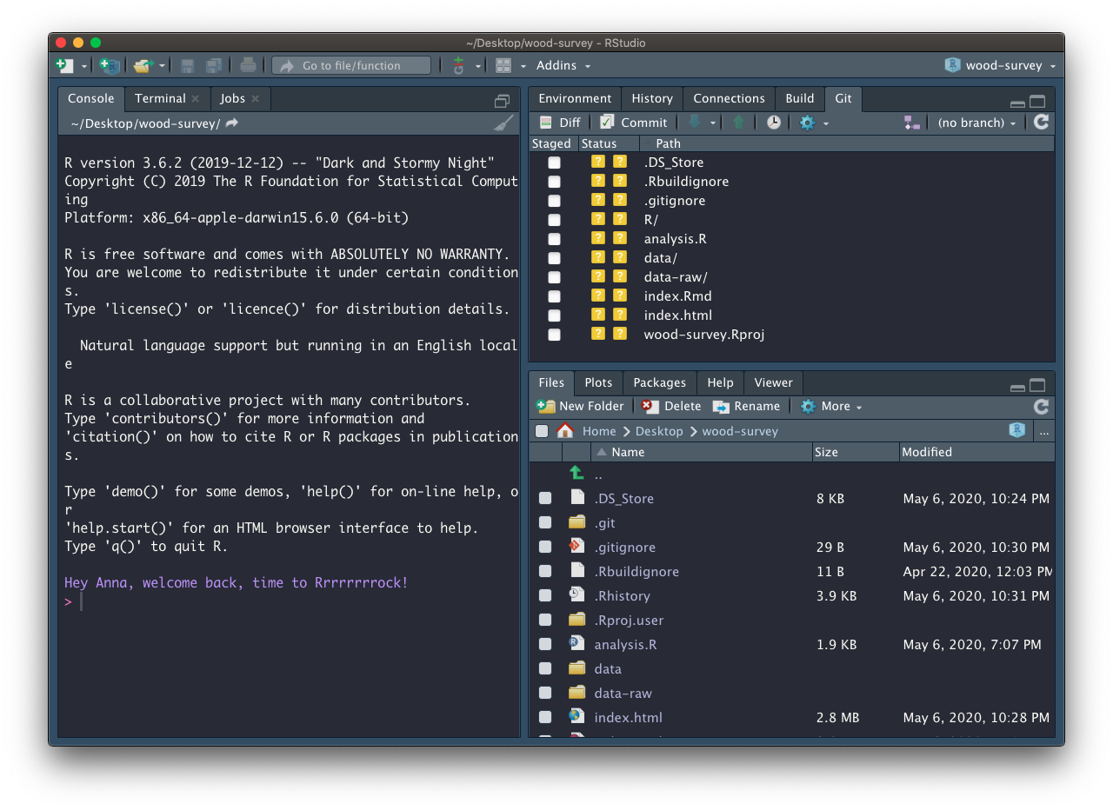Image resolution: width=1113 pixels, height=810 pixels.
Task: Click the Delete button in Files pane
Action: [x=671, y=406]
